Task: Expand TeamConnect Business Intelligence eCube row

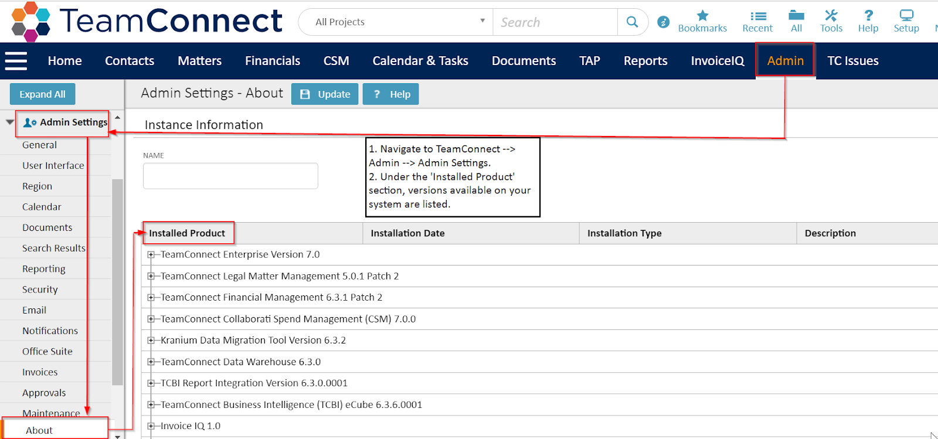Action: coord(151,405)
